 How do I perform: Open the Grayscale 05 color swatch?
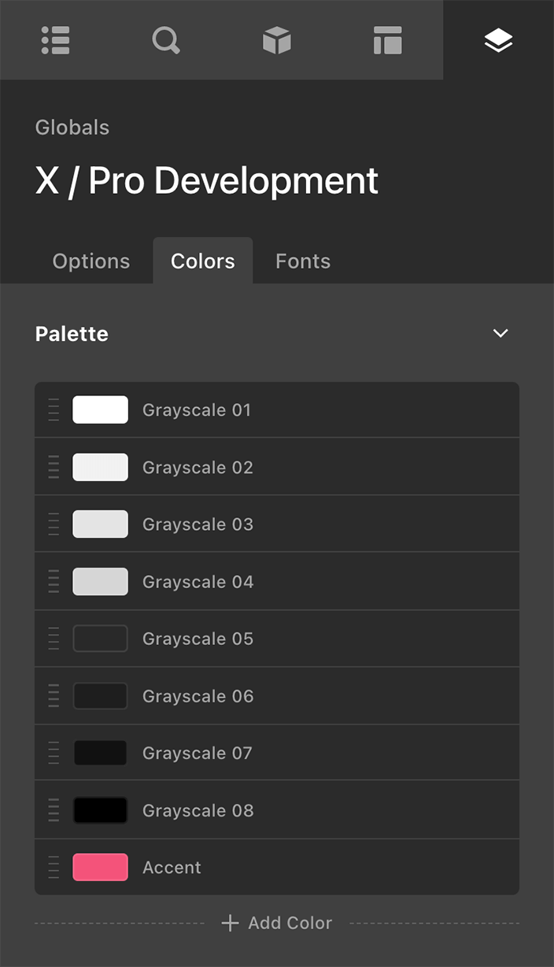coord(100,639)
